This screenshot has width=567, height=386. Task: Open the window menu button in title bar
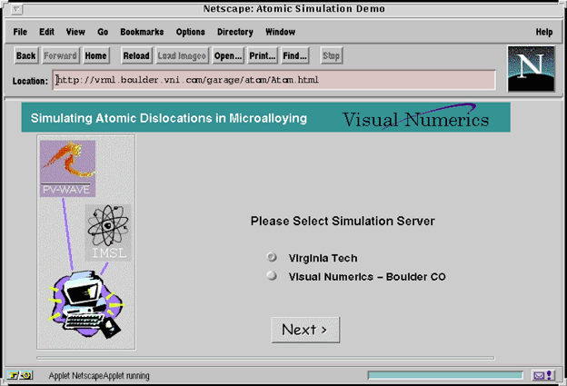coord(16,9)
